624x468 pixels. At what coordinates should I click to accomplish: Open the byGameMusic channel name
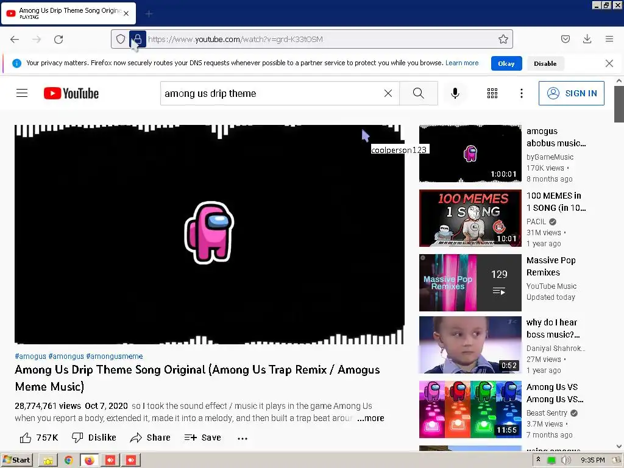tap(550, 157)
